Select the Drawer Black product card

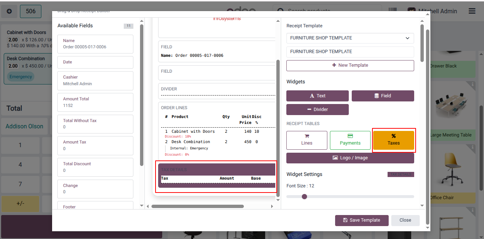click(452, 65)
